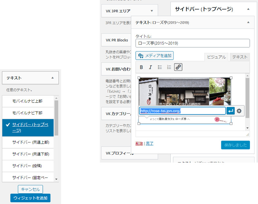Click the Add Media button (メディアを追加)
258x204 pixels.
(x=154, y=55)
